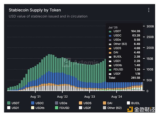Screen dimensions: 158x115
Task: Toggle DAI legend entry
Action: 108,103
